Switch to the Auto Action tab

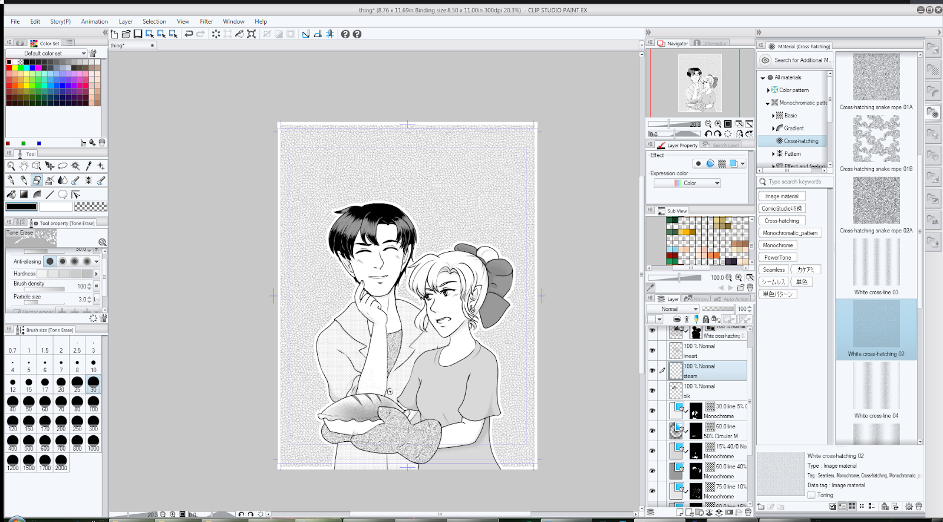coord(731,299)
